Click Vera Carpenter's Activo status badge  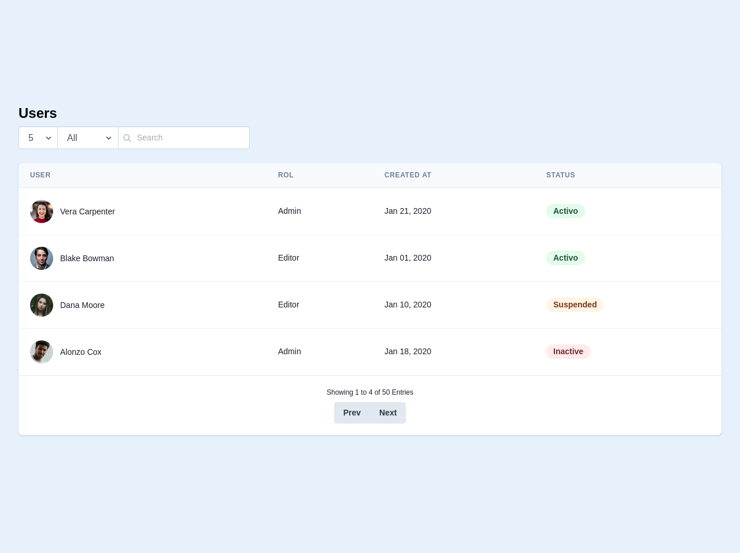click(565, 211)
